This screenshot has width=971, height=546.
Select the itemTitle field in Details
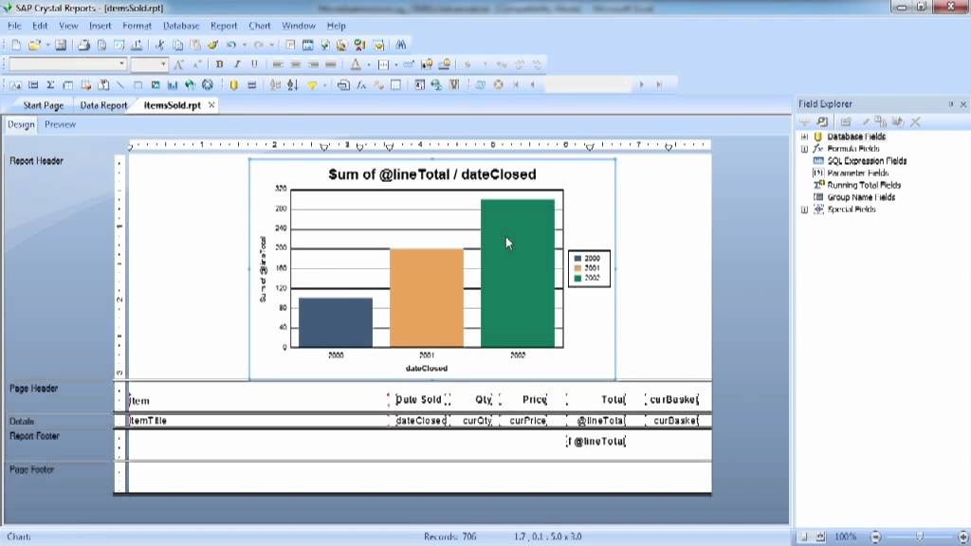tap(258, 421)
